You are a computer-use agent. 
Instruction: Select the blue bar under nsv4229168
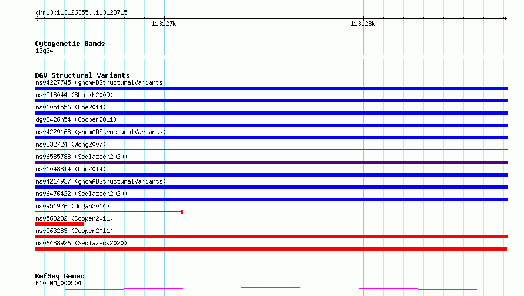271,138
